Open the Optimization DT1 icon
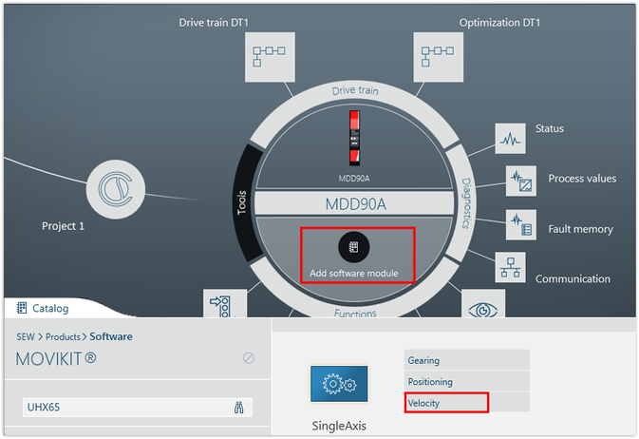Image resolution: width=639 pixels, height=439 pixels. tap(438, 58)
